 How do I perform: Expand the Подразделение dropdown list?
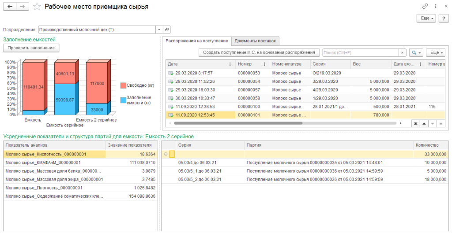click(159, 30)
